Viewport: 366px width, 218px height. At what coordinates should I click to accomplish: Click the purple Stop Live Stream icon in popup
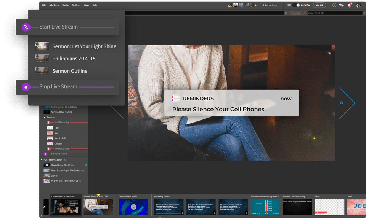click(26, 87)
